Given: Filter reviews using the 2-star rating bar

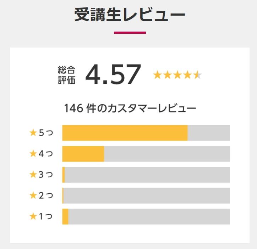Looking at the screenshot, I should click(146, 195).
